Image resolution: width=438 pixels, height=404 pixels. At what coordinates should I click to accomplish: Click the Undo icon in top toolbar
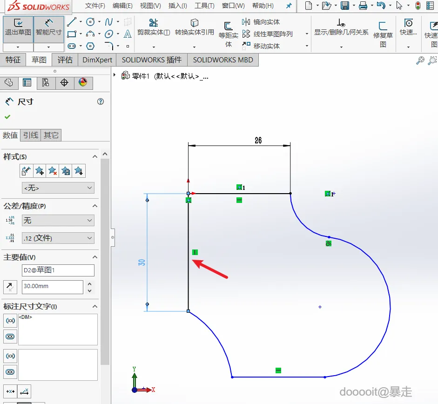(381, 6)
